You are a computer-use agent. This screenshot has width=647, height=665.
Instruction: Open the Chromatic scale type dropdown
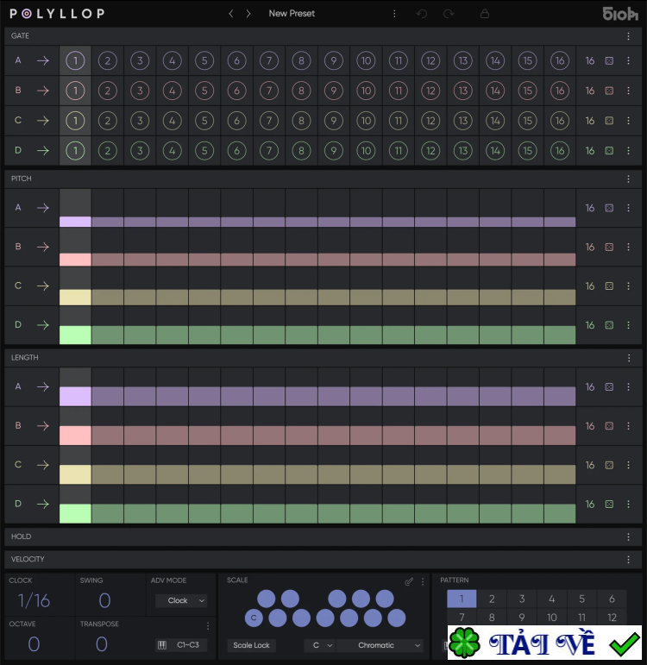point(380,645)
